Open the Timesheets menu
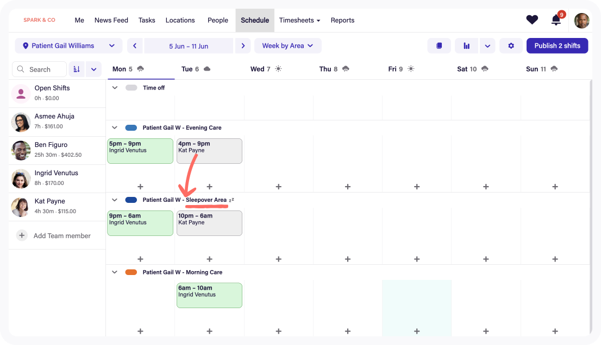 (299, 21)
